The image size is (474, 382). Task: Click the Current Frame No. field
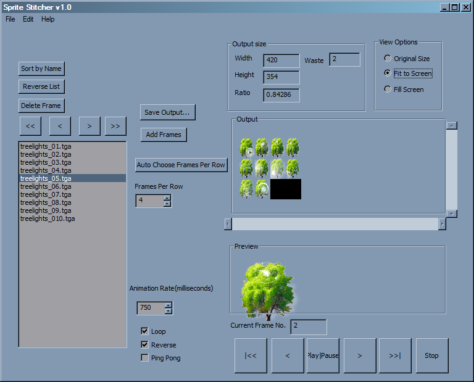309,326
